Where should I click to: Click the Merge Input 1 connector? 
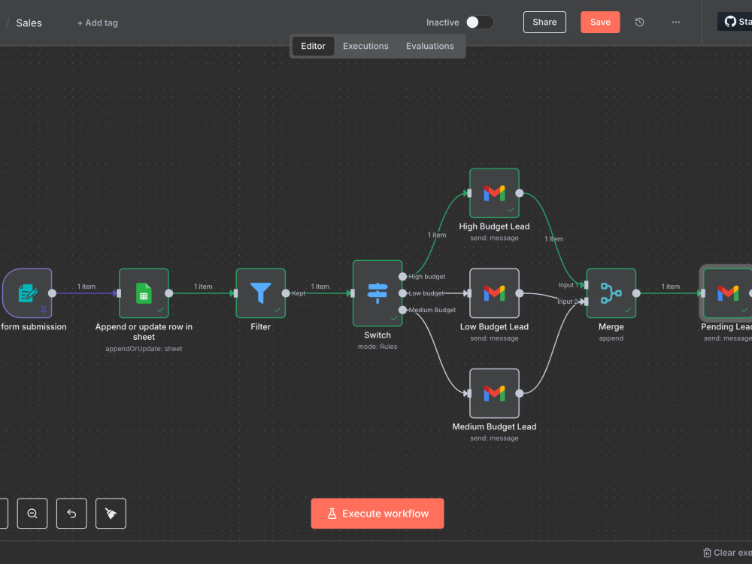(586, 285)
